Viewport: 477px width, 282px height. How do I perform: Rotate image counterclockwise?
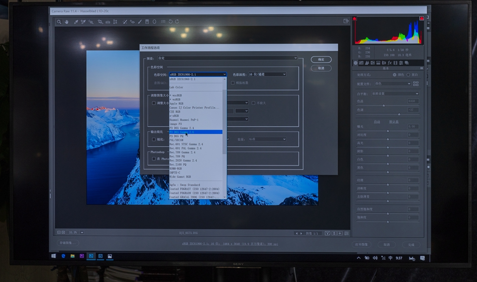click(x=170, y=21)
